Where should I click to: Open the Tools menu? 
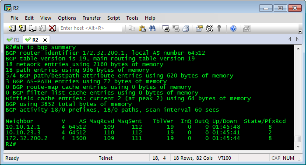pyautogui.click(x=132, y=18)
